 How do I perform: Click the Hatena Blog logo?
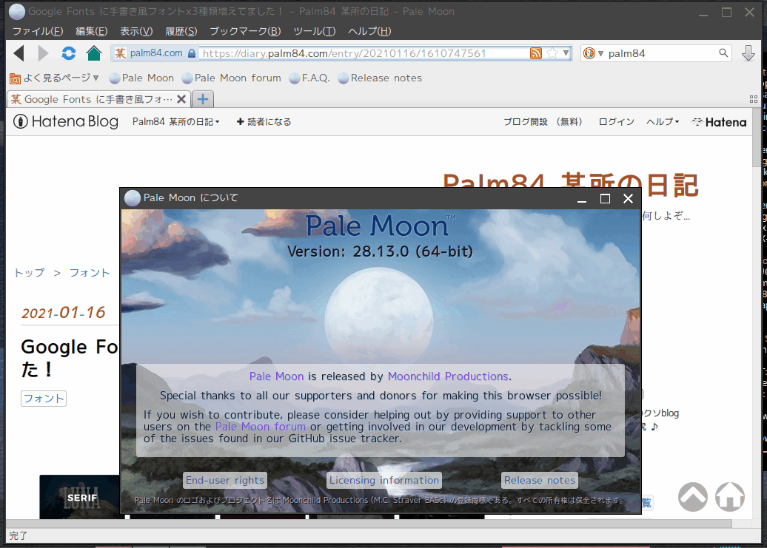pos(65,121)
